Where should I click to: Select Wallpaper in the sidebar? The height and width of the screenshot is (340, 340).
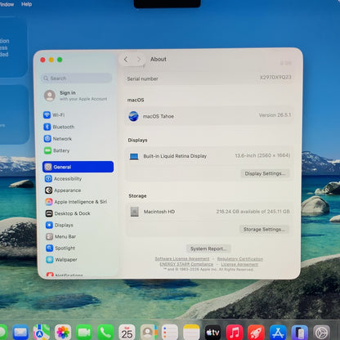coord(61,260)
